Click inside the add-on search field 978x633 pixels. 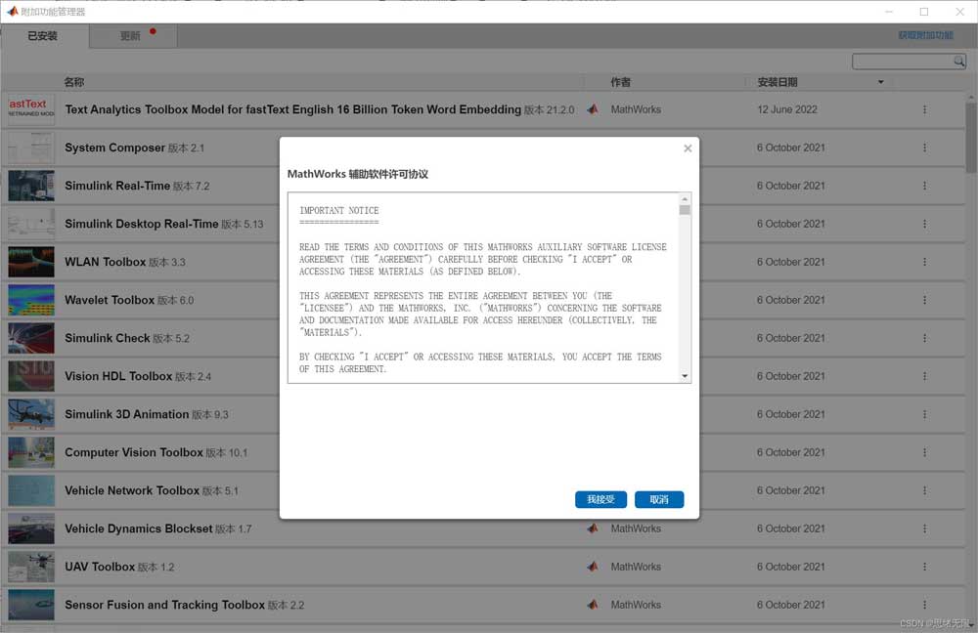pyautogui.click(x=902, y=62)
